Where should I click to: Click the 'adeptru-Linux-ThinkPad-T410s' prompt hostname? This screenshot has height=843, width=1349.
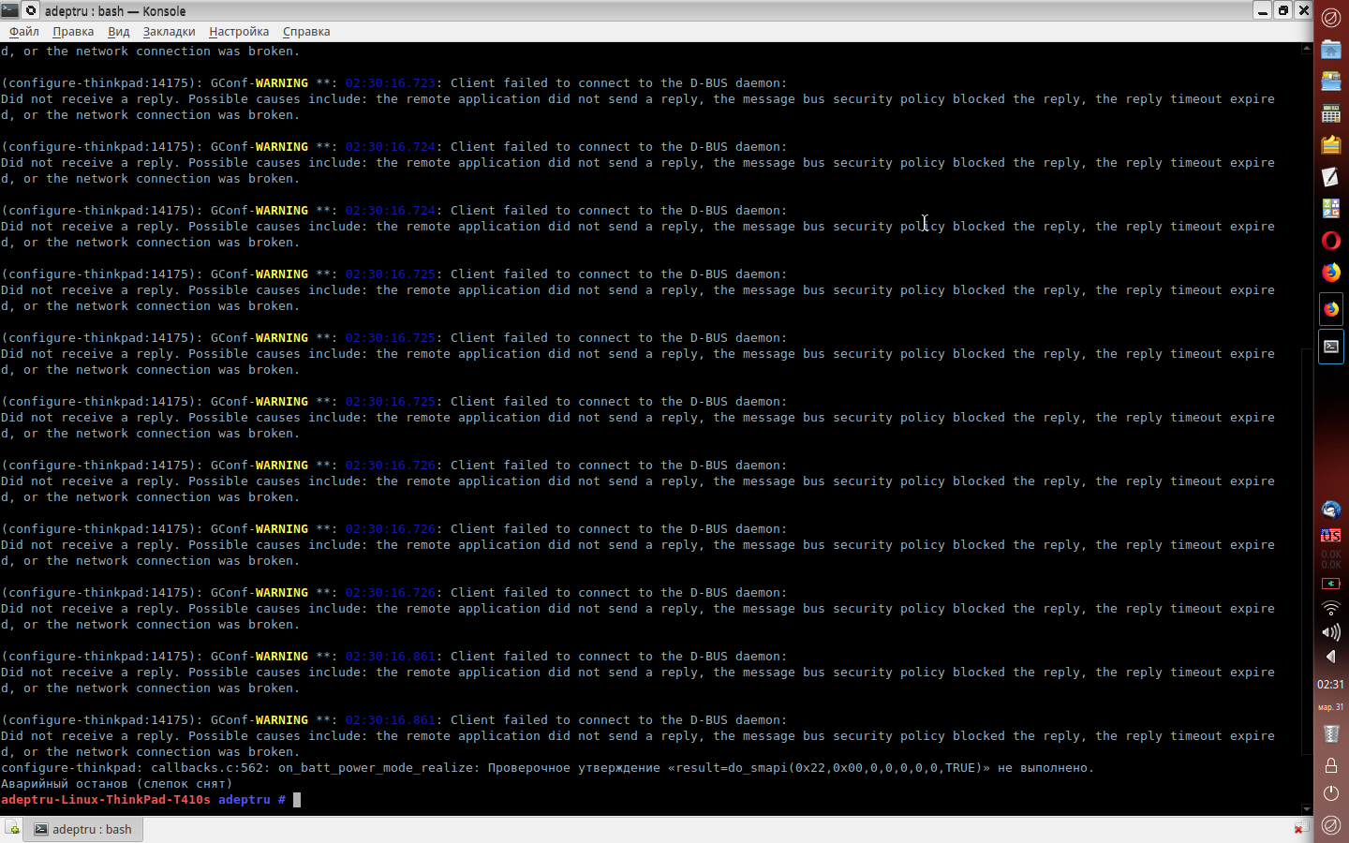click(x=106, y=800)
